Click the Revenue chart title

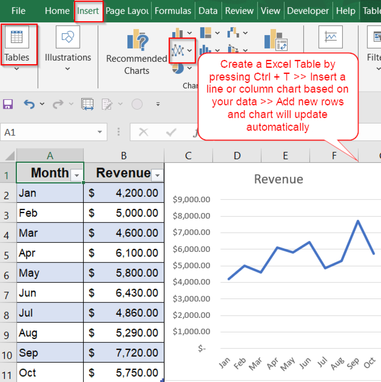tap(278, 179)
